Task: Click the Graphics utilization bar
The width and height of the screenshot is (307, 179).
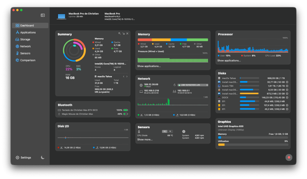Action: (253, 145)
